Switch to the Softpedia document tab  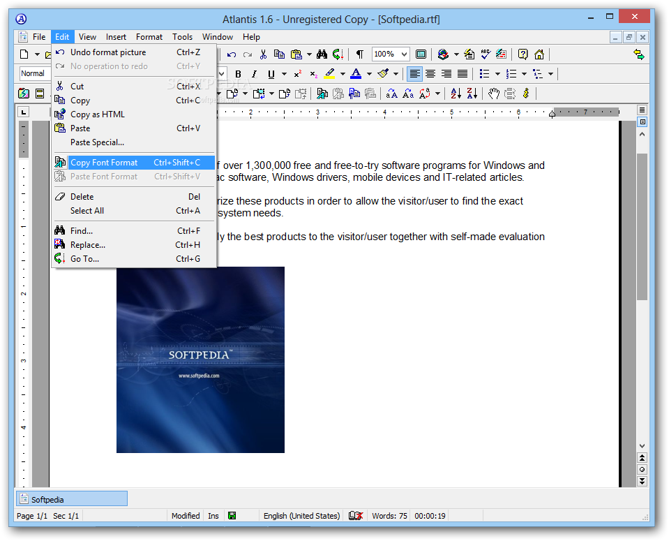tap(72, 499)
